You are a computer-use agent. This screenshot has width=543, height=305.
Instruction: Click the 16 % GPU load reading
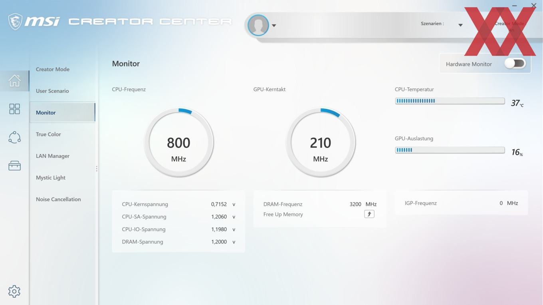(517, 152)
